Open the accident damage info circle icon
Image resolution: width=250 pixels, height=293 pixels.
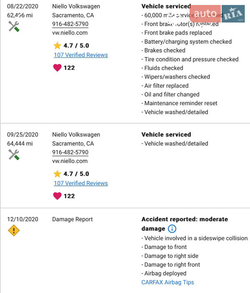pyautogui.click(x=172, y=229)
